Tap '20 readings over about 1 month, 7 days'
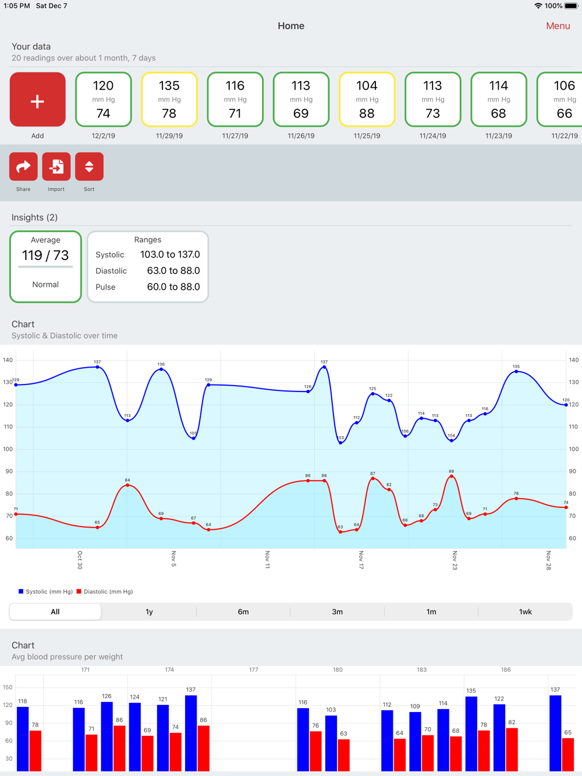Screen dimensions: 582x776 (84, 58)
